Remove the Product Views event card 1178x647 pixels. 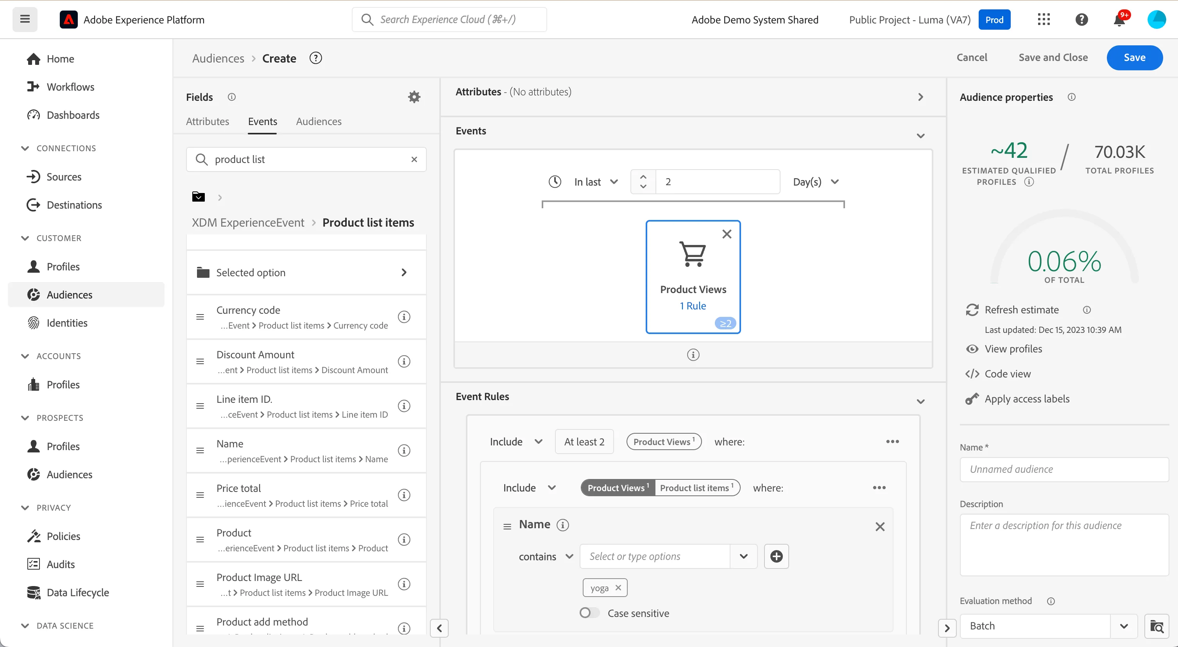727,234
